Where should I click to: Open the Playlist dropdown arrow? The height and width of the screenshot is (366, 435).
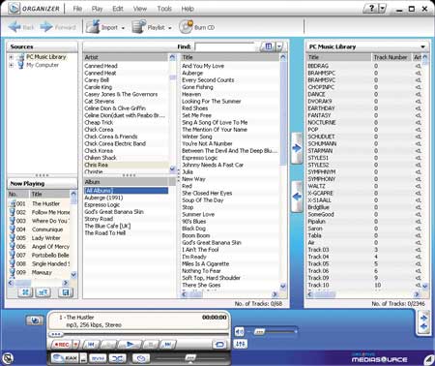pyautogui.click(x=170, y=28)
